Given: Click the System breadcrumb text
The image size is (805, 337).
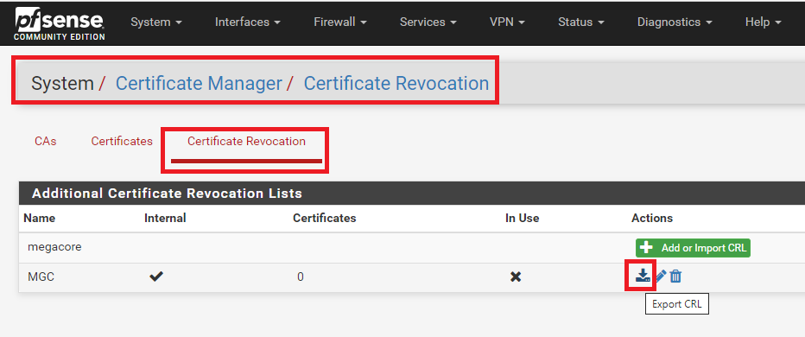Looking at the screenshot, I should pyautogui.click(x=63, y=83).
